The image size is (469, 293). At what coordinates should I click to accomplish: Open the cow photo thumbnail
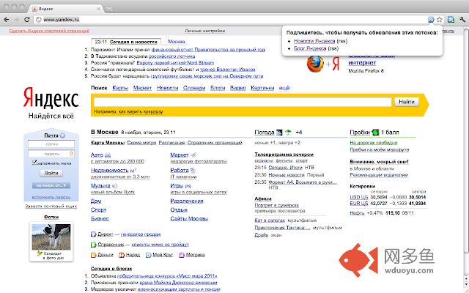tap(51, 237)
